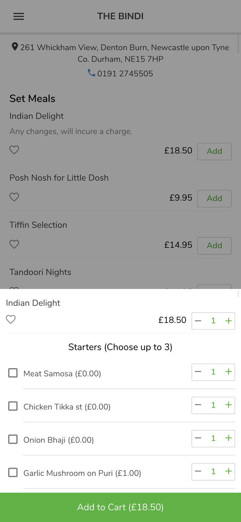Click the location pin icon
Image resolution: width=241 pixels, height=522 pixels.
15,47
